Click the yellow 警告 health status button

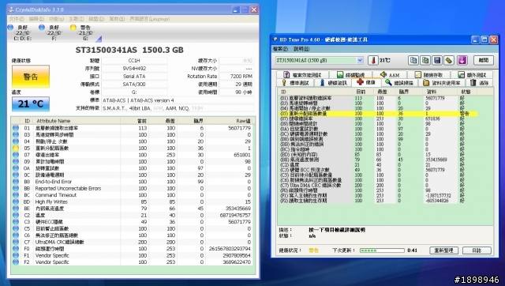(31, 77)
